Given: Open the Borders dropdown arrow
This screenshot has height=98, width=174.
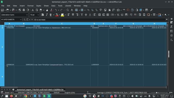Looking at the screenshot, I should pos(151,15).
